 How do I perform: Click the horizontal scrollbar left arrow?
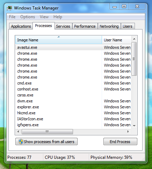point(18,132)
